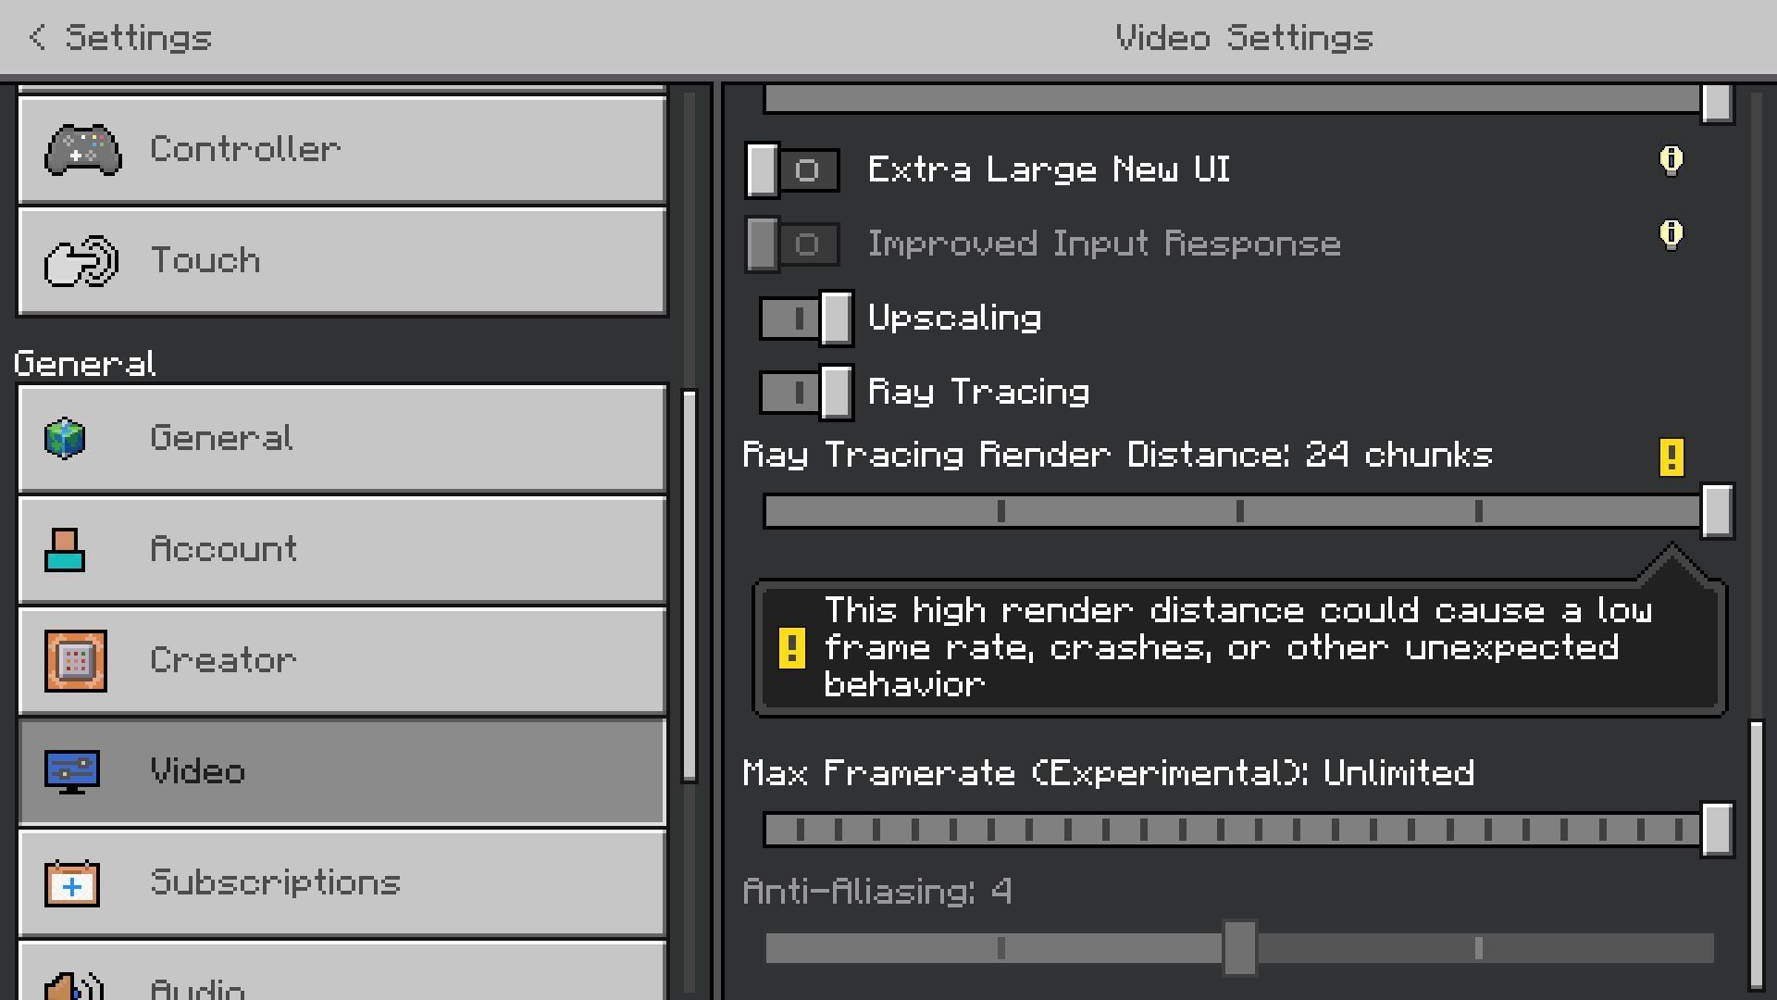Viewport: 1777px width, 1000px height.
Task: Click the General settings cube icon
Action: [x=66, y=436]
